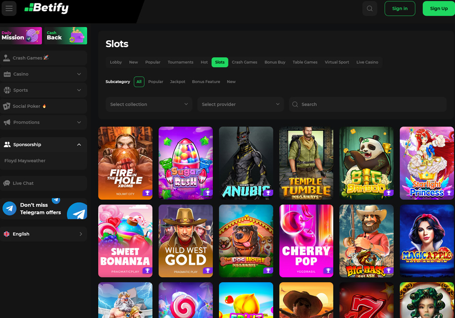
Task: Click Sugar Rush trophy badge
Action: pos(208,193)
